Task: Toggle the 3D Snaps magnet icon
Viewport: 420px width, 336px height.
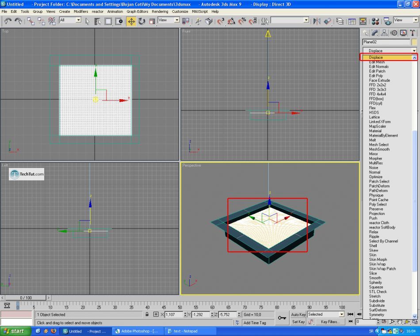Action: (221, 21)
